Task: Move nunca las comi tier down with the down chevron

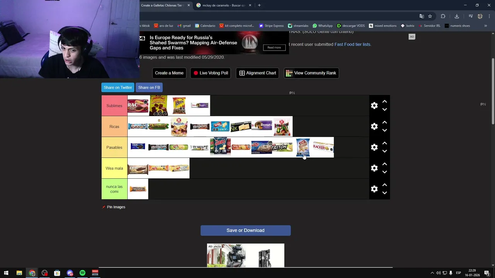Action: click(384, 193)
